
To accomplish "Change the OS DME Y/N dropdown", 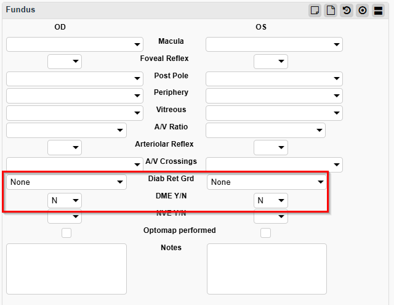I will point(271,200).
